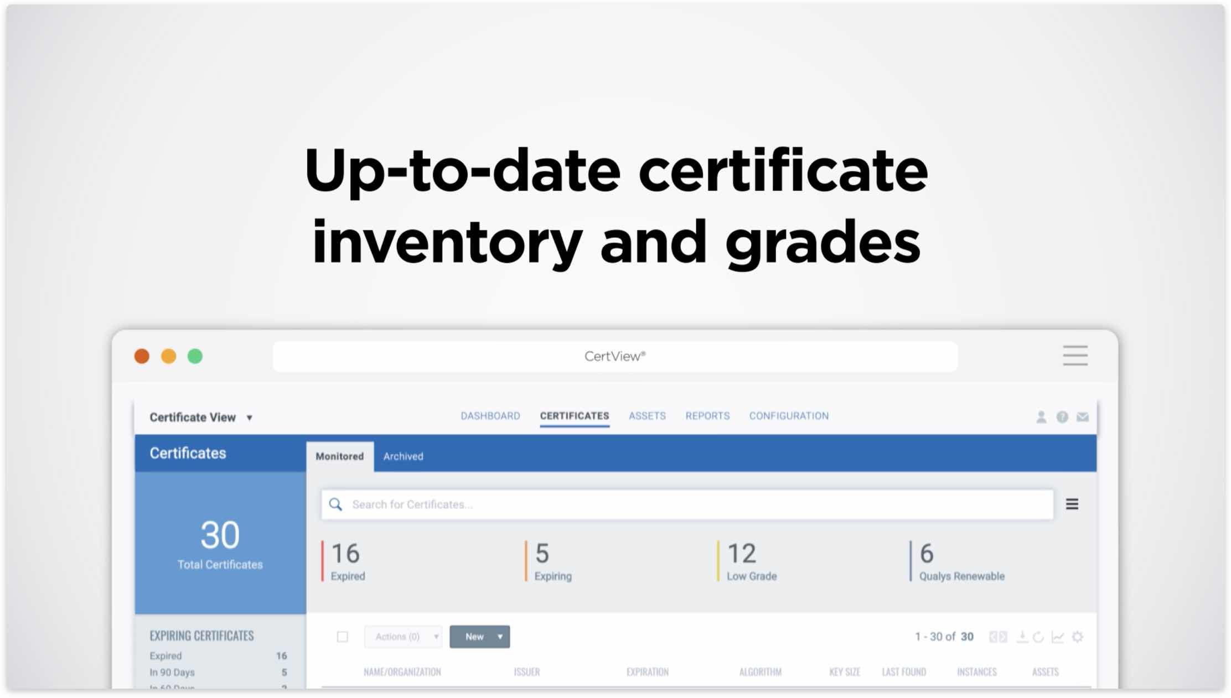Viewport: 1231px width, 698px height.
Task: Go to the next page arrow
Action: 1003,637
